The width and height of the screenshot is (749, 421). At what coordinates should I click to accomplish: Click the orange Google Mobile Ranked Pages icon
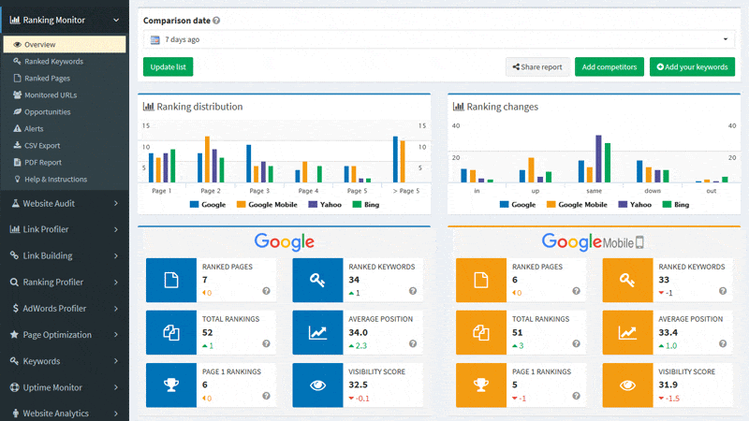(x=481, y=280)
